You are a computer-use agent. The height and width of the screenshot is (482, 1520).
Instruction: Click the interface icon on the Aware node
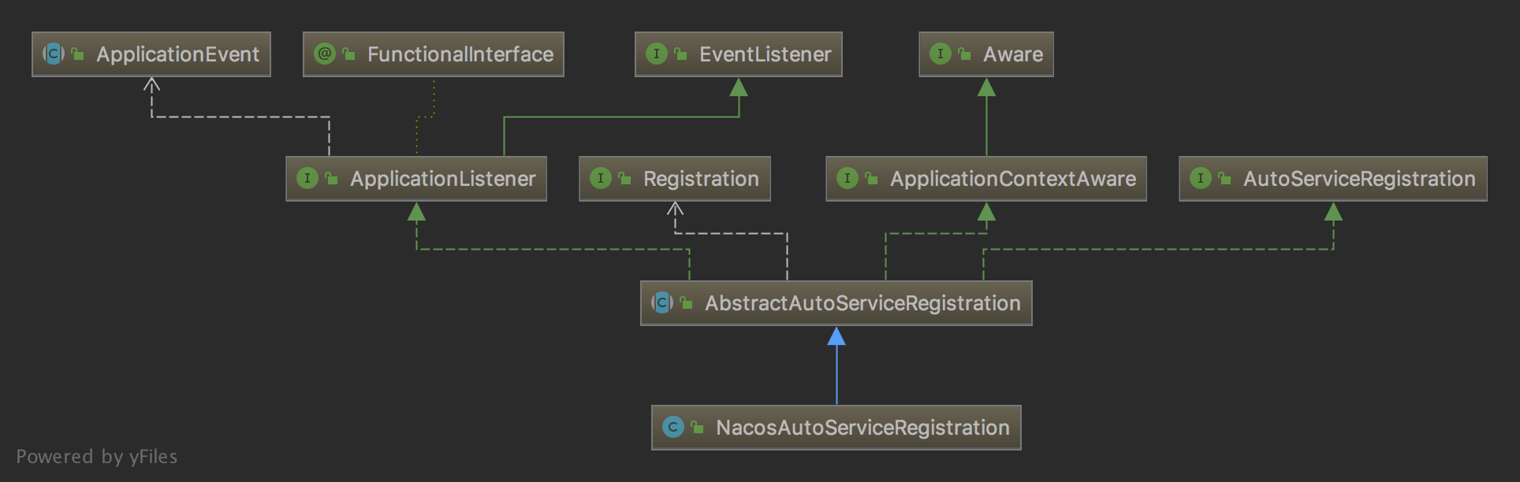(941, 54)
